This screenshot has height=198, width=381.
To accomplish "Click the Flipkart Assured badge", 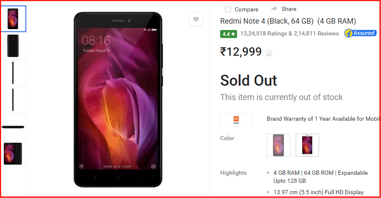I will pos(360,33).
